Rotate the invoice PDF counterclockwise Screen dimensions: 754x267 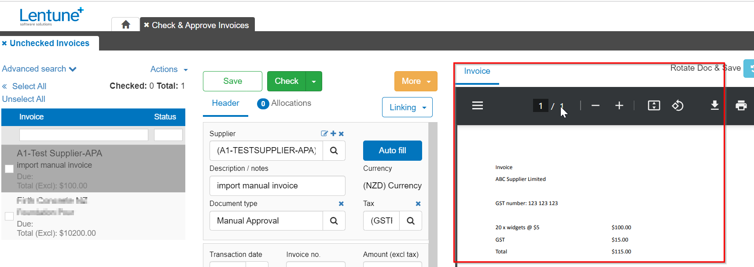point(677,105)
